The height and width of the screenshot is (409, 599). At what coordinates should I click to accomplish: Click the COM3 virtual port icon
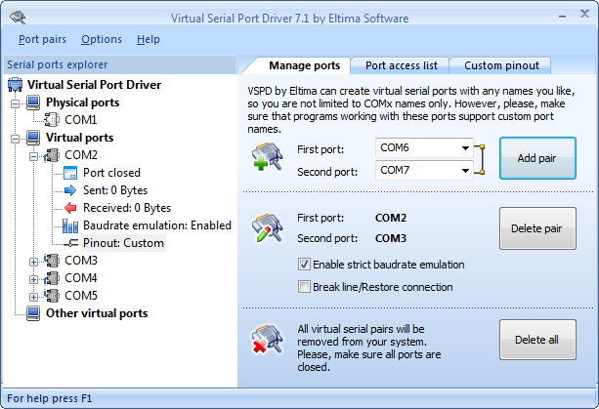pos(52,261)
